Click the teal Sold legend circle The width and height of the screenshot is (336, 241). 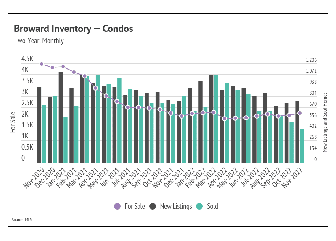click(x=199, y=206)
